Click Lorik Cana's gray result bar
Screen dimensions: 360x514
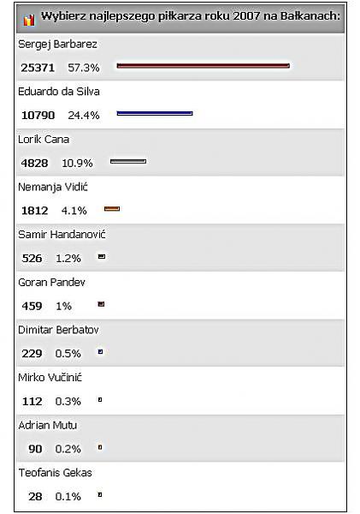[128, 161]
